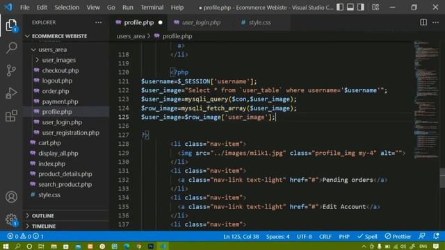
Task: Open the View menu
Action: tap(93, 8)
